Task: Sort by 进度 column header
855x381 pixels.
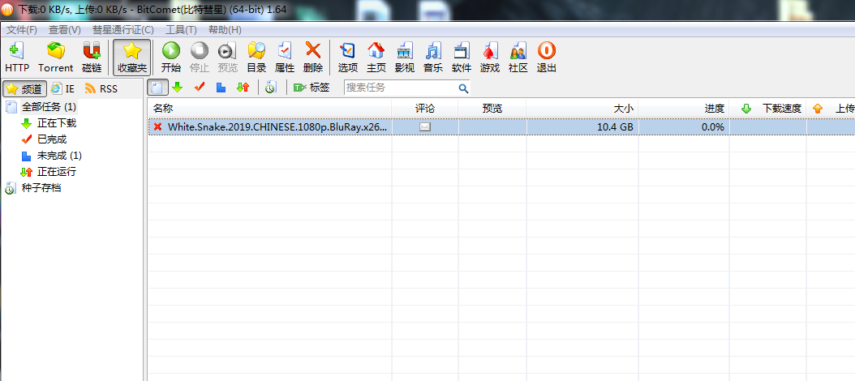Action: 684,109
